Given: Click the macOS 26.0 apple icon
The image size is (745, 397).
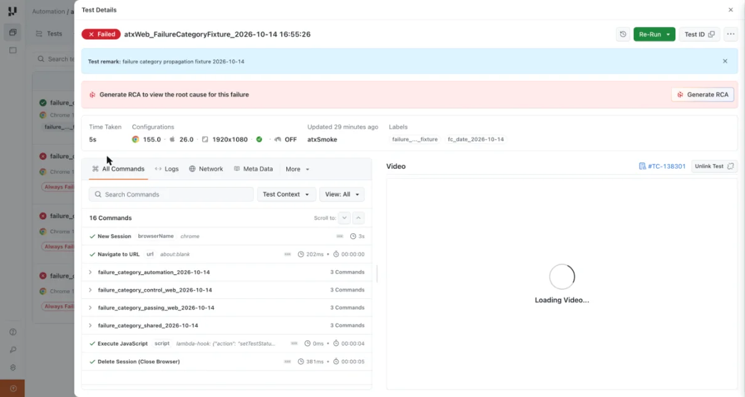Looking at the screenshot, I should (173, 140).
